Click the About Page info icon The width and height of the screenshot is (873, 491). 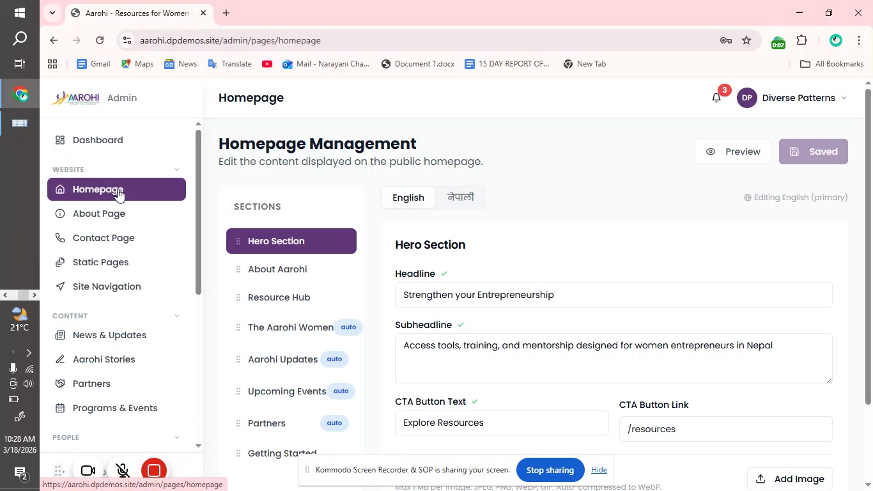coord(60,214)
